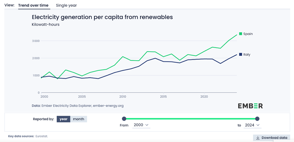Click the Italy legend label
The width and height of the screenshot is (294, 142).
(x=247, y=54)
